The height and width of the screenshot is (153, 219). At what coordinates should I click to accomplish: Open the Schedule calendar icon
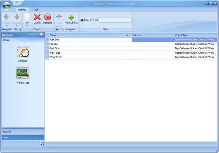pyautogui.click(x=23, y=52)
